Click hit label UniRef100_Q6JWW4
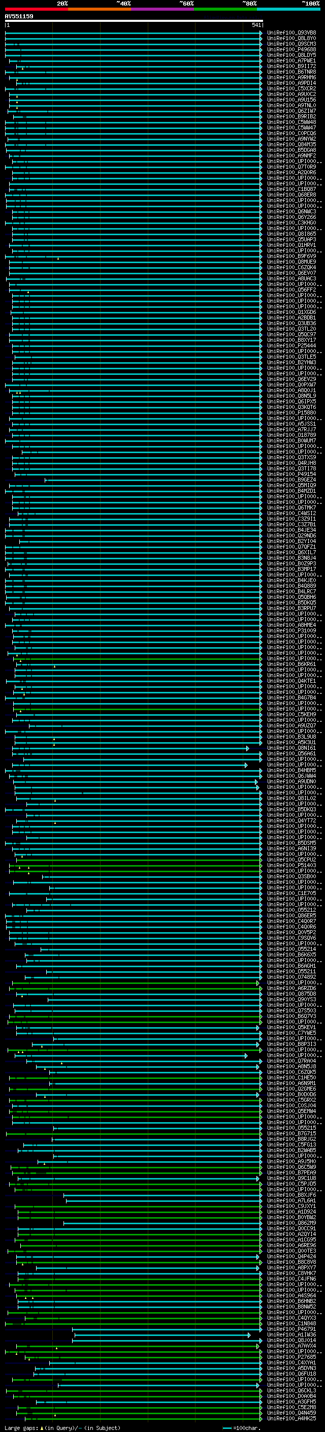The width and height of the screenshot is (325, 1432). 291,776
